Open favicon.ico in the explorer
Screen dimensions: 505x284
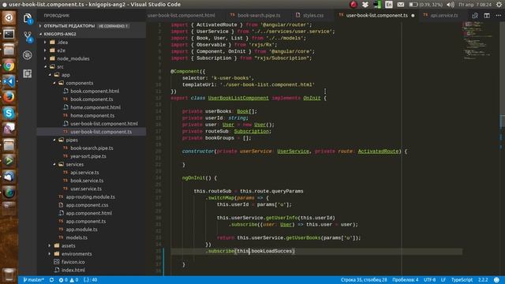click(x=73, y=262)
